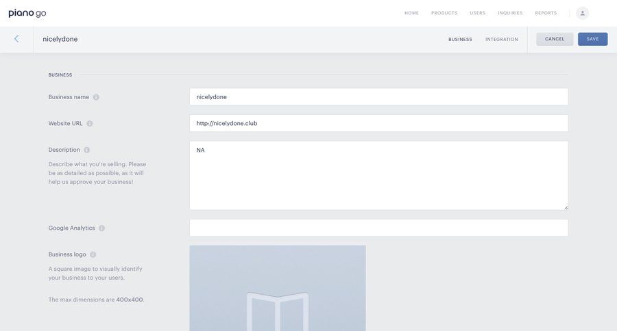Click the piano go logo

pyautogui.click(x=27, y=13)
